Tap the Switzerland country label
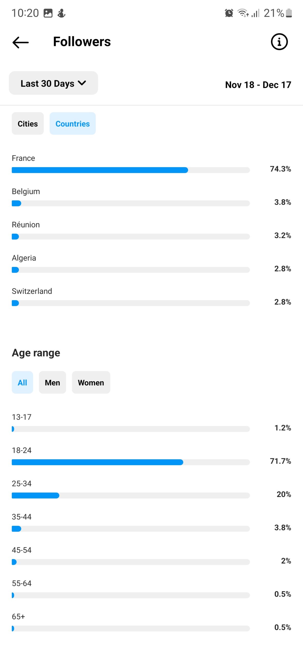The width and height of the screenshot is (303, 650). [32, 291]
